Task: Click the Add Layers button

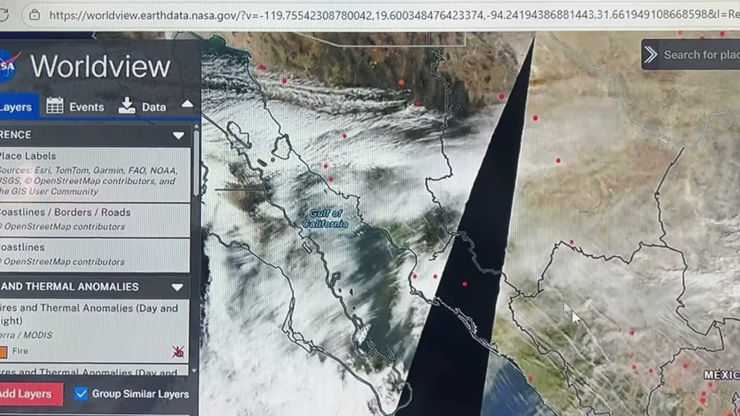Action: (x=30, y=394)
